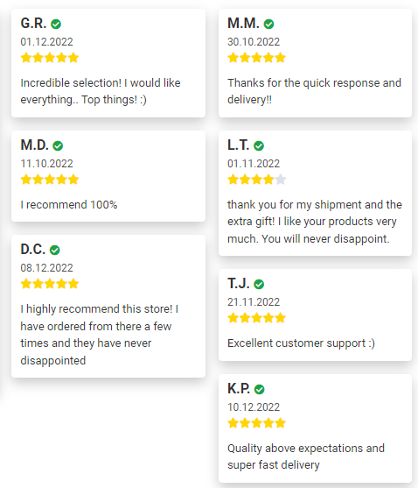
Task: Click the verified checkmark next to G.R.
Action: coord(56,24)
